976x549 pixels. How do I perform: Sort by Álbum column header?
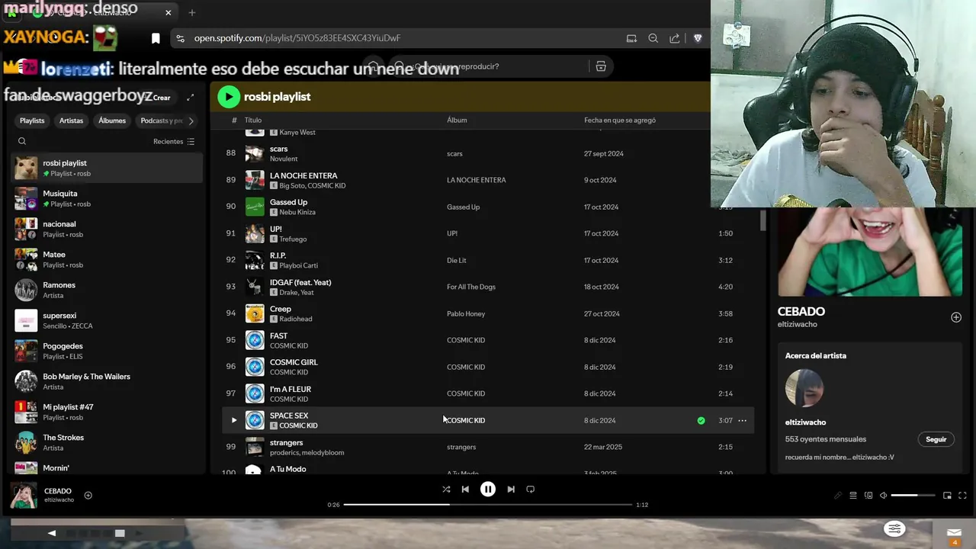click(x=457, y=120)
